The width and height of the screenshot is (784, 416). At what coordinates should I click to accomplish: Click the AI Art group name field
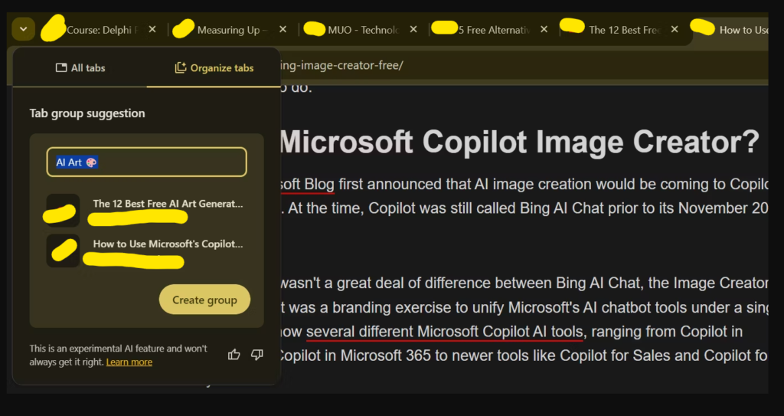tap(146, 162)
